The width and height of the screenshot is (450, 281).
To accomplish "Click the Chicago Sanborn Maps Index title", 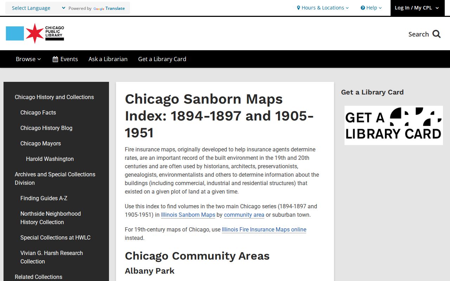I will point(219,116).
